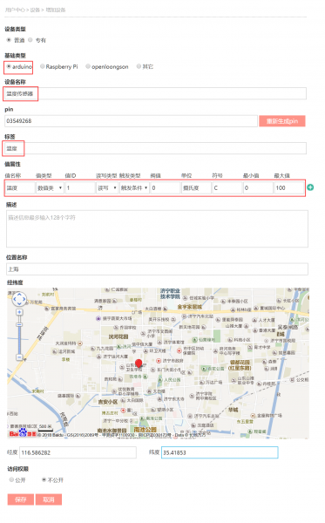Select the 普通 device type
The height and width of the screenshot is (523, 325).
tap(9, 40)
